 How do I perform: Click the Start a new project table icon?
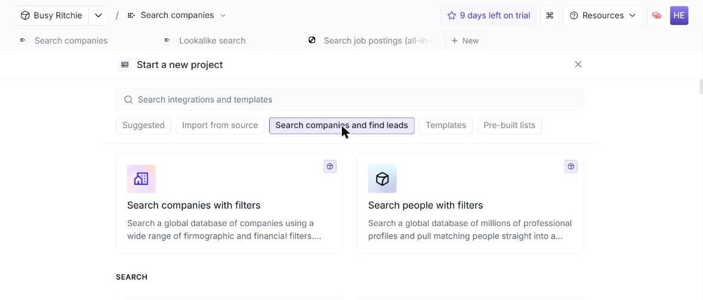(125, 64)
